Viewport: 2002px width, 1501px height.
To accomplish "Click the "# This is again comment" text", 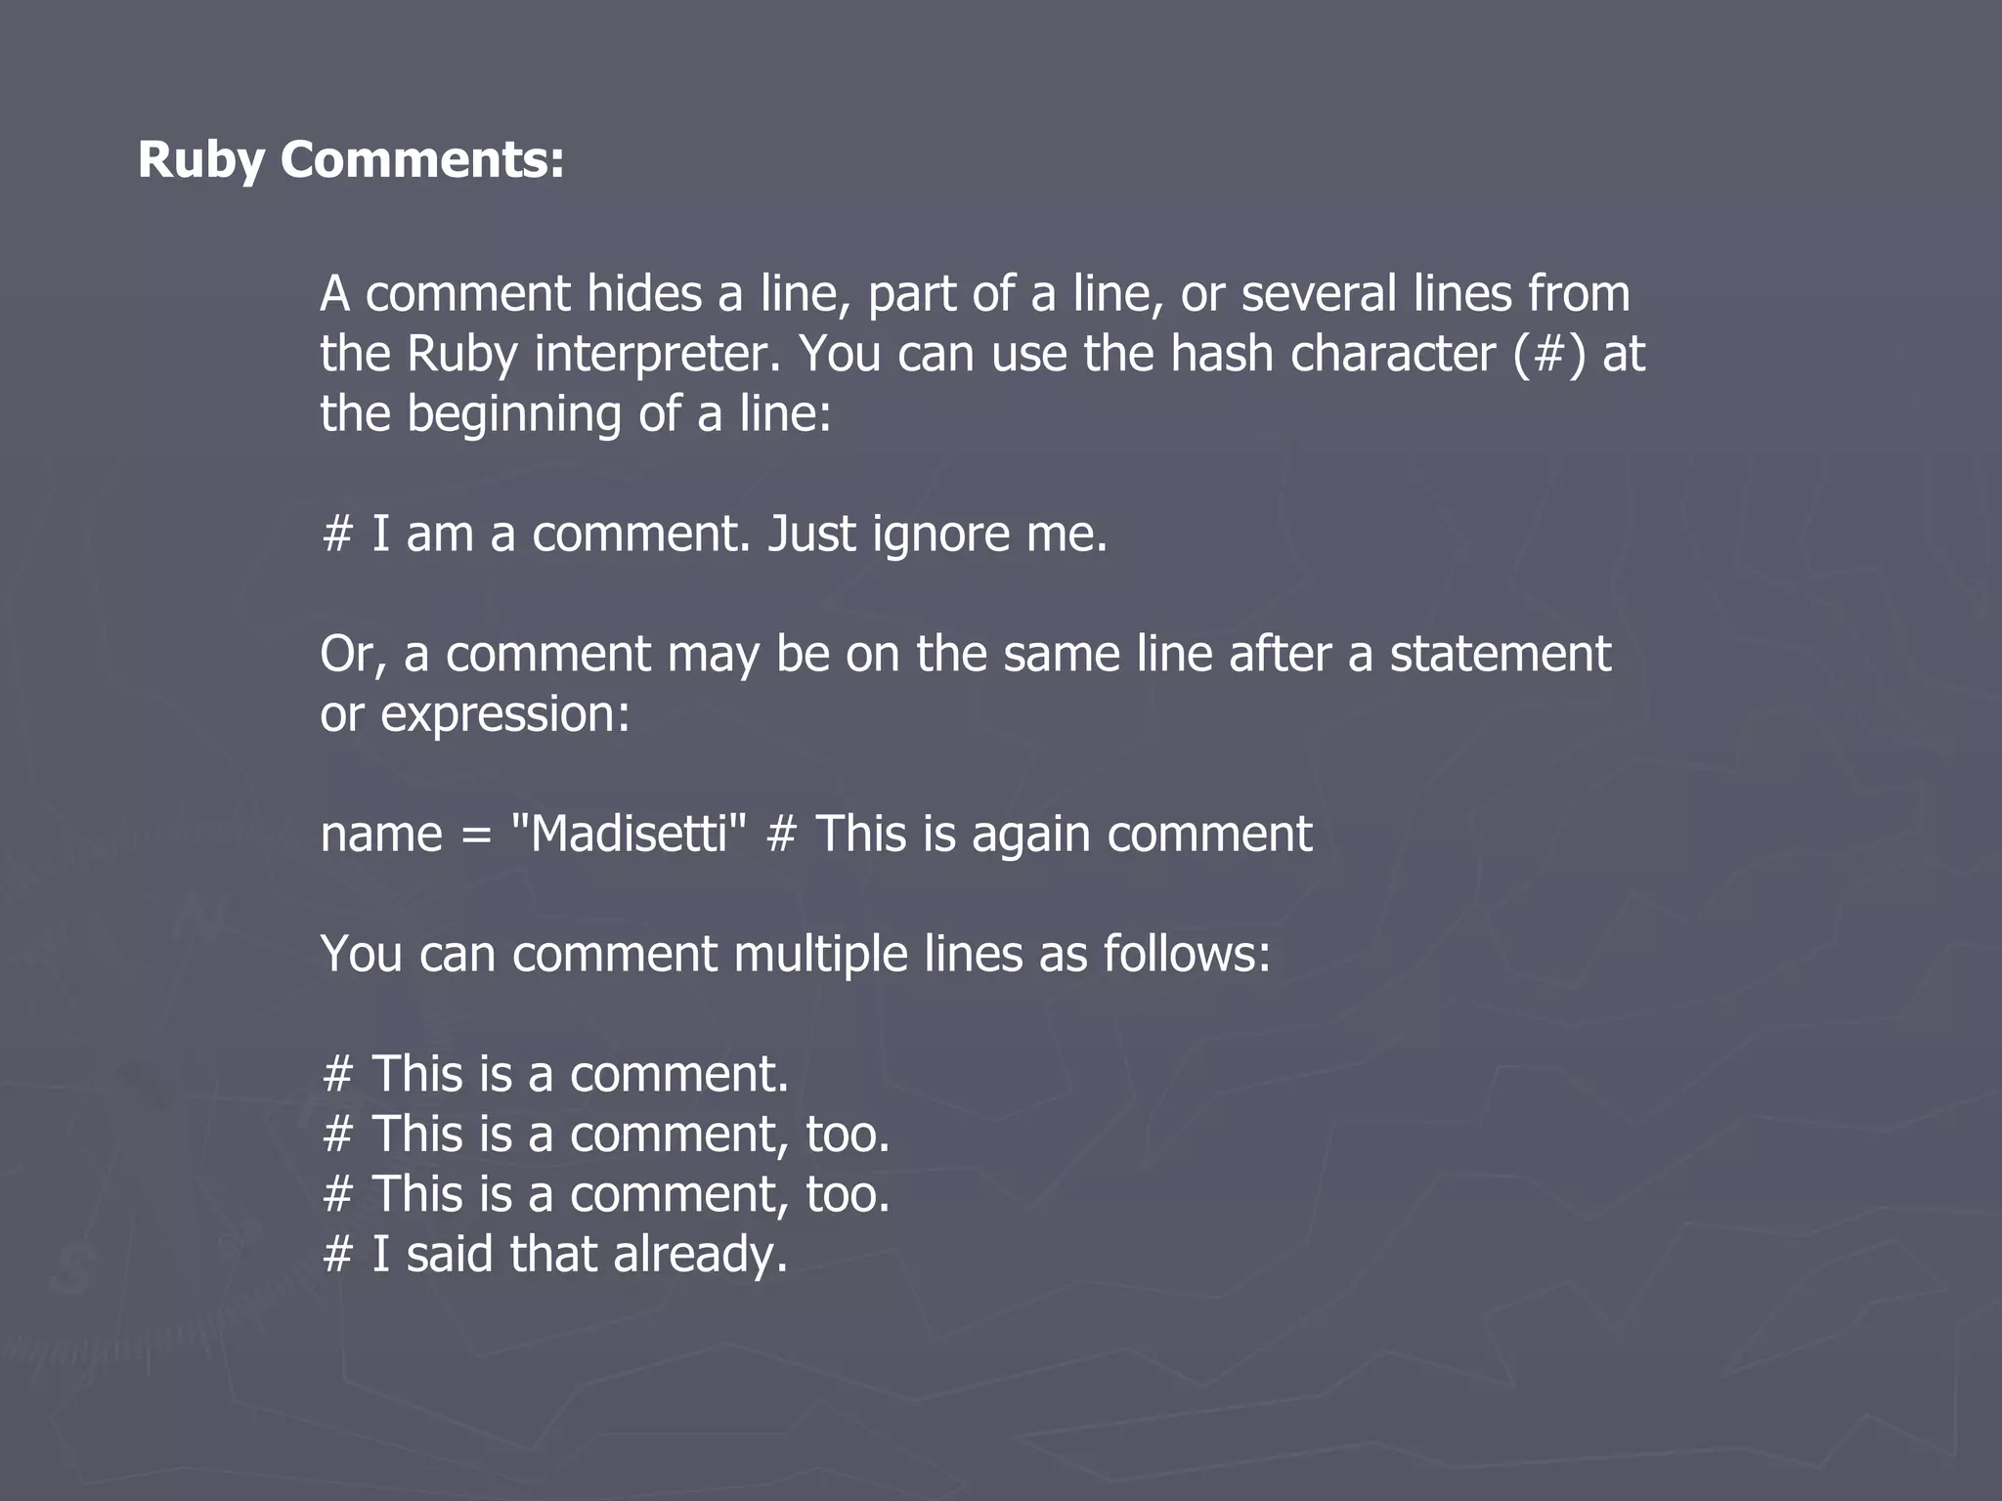I will 1039,835.
